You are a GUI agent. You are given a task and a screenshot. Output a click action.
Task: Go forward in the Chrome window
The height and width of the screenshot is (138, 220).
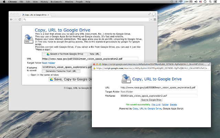coord(15,19)
